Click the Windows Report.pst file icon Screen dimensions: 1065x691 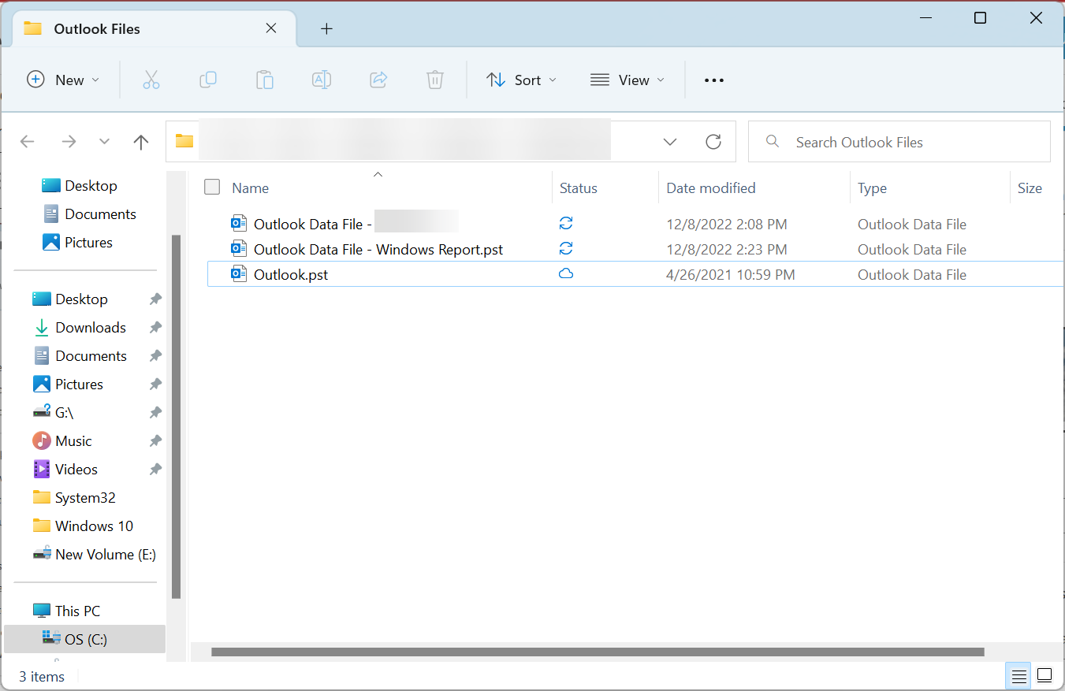[x=239, y=249]
